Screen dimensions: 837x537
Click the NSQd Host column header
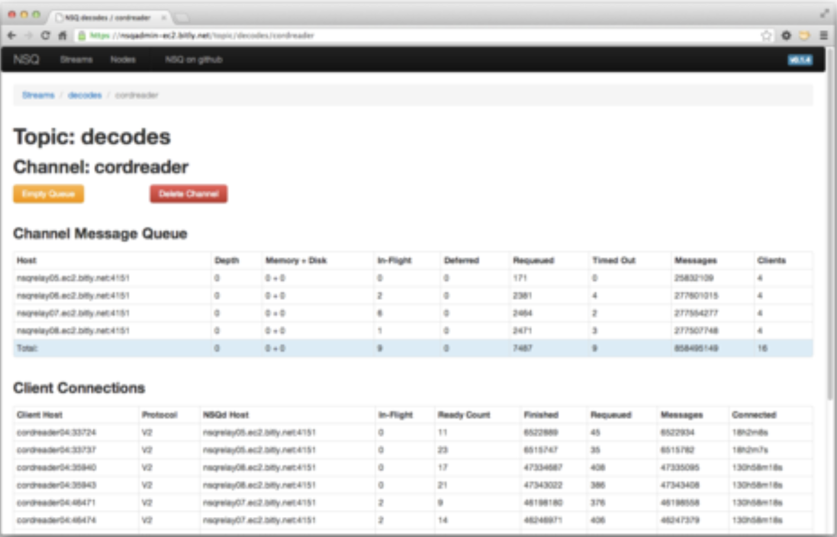(226, 415)
